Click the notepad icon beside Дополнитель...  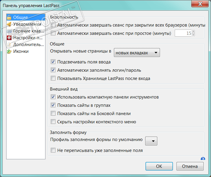click(x=9, y=45)
